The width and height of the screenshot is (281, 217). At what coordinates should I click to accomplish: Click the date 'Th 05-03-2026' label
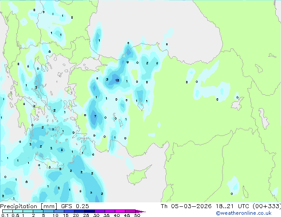click(186, 206)
